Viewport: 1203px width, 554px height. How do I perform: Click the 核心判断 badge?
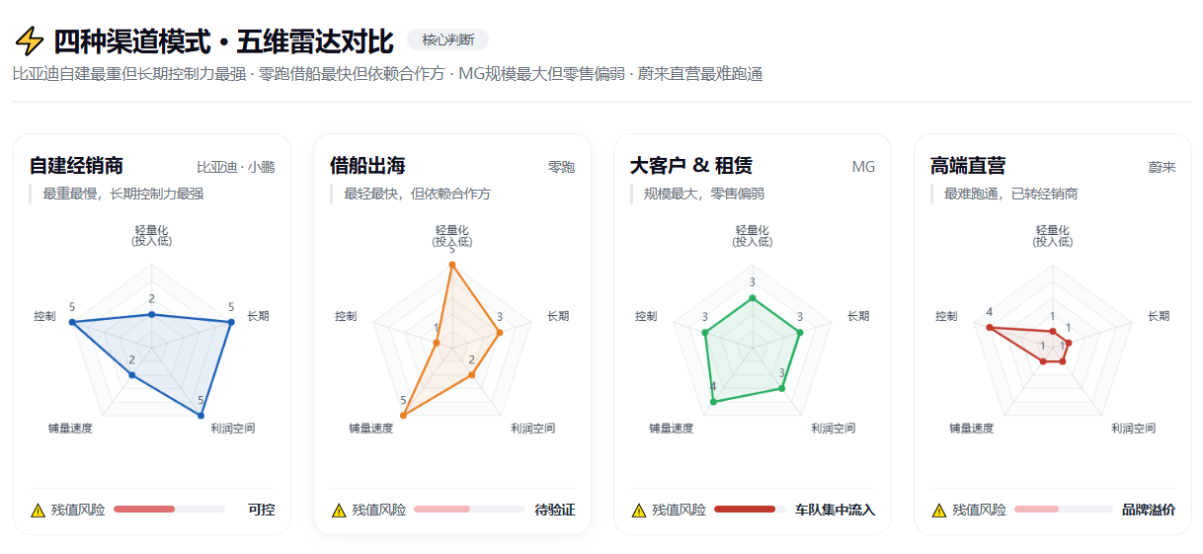pos(447,40)
